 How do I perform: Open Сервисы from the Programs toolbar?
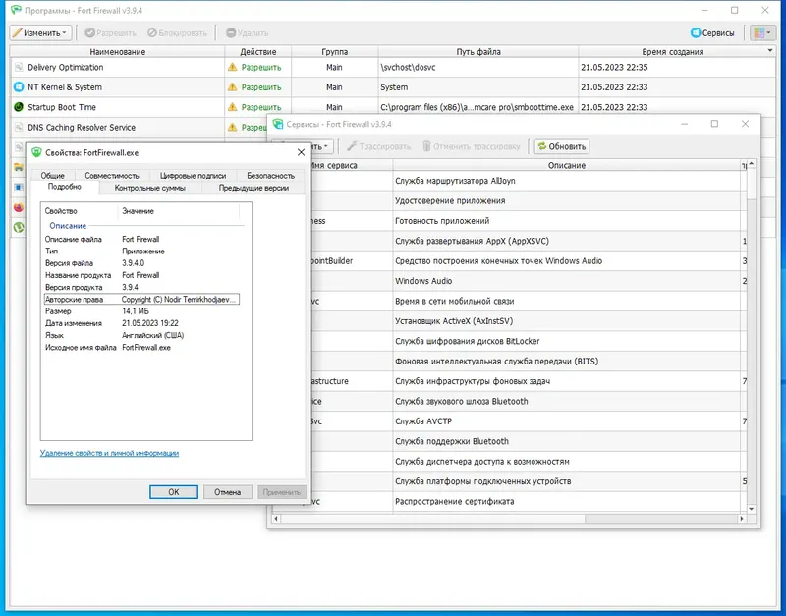pyautogui.click(x=712, y=33)
